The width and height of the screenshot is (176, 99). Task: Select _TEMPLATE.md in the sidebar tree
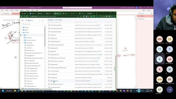click(x=30, y=45)
